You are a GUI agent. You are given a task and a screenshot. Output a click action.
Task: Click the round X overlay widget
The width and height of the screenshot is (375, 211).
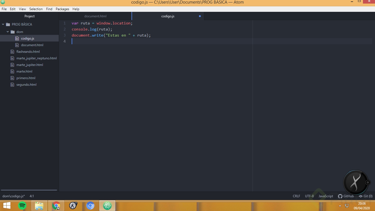356,182
